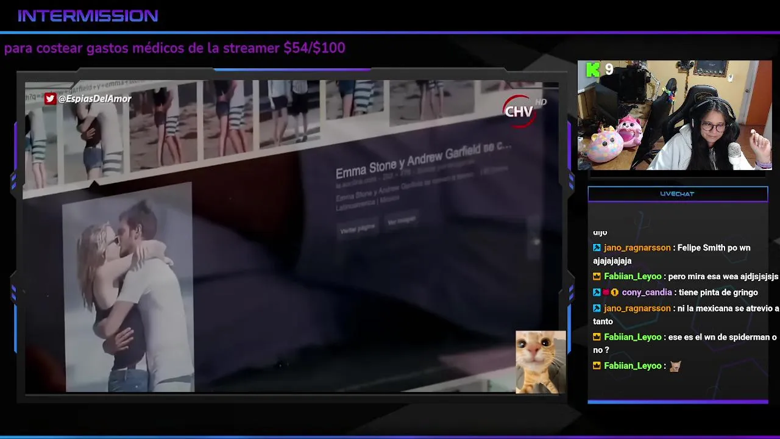
Task: Click 'ni la mexicana se atrevio a' message text
Action: [x=728, y=308]
